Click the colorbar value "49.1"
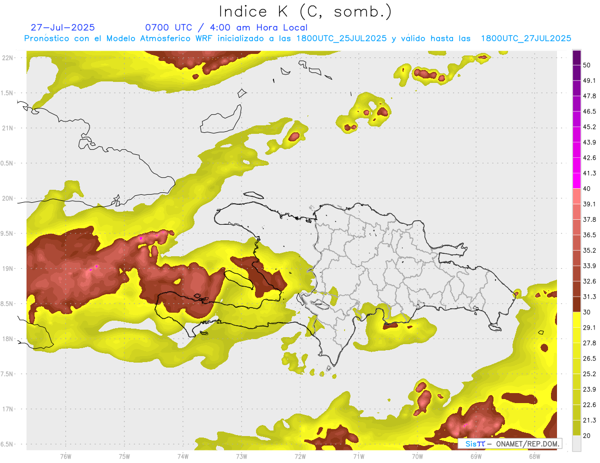The height and width of the screenshot is (463, 600). tap(589, 80)
